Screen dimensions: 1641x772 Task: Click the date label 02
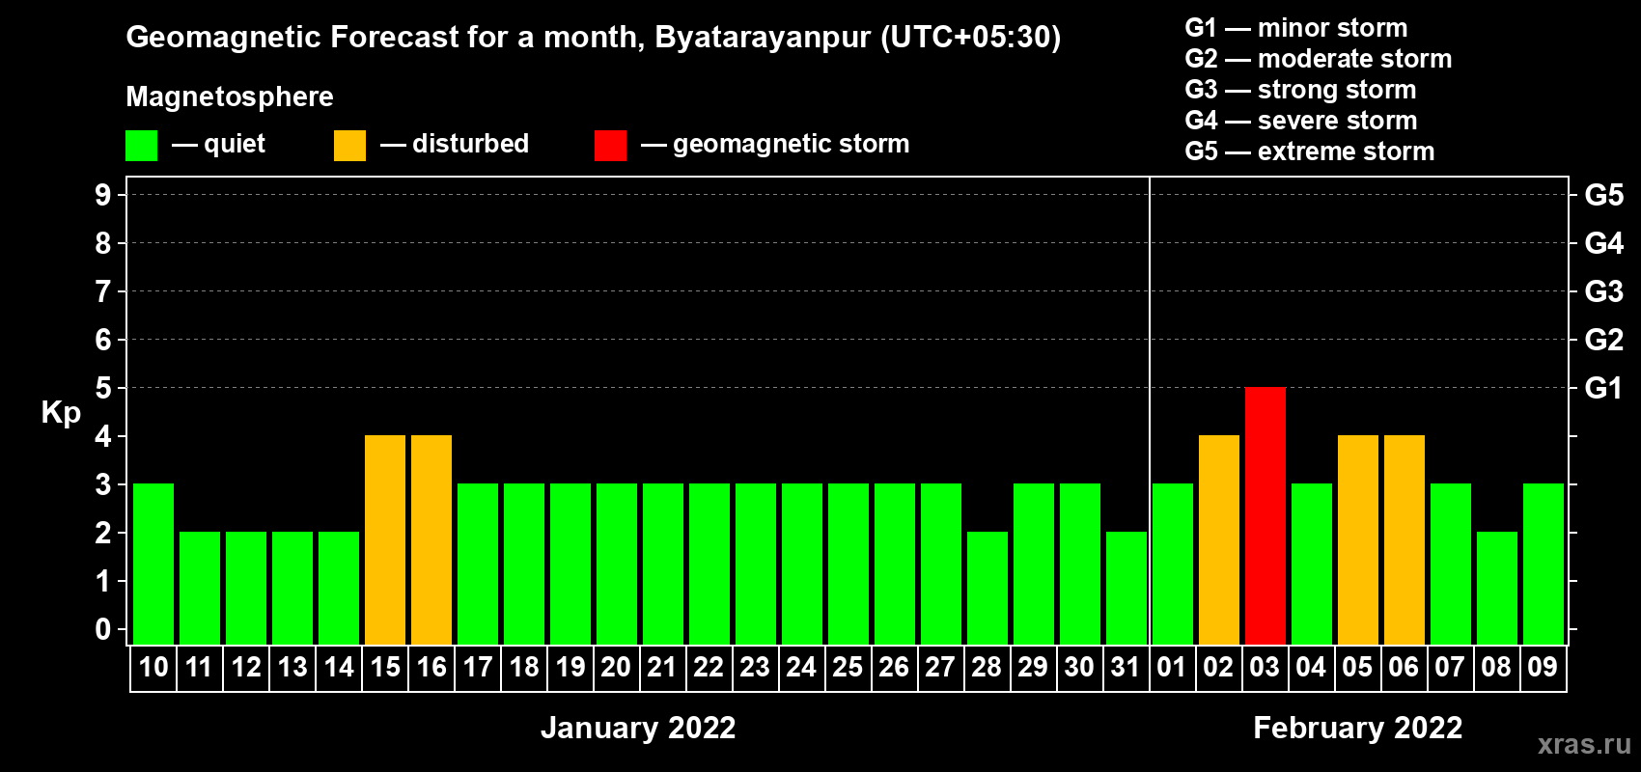click(x=1218, y=668)
